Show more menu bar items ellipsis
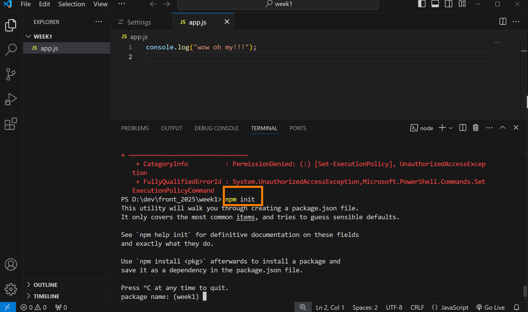The width and height of the screenshot is (528, 312). [x=122, y=4]
